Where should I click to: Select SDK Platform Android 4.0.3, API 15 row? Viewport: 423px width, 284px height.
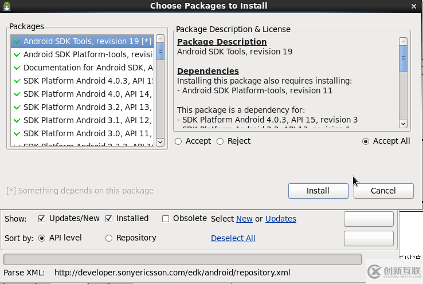click(83, 81)
